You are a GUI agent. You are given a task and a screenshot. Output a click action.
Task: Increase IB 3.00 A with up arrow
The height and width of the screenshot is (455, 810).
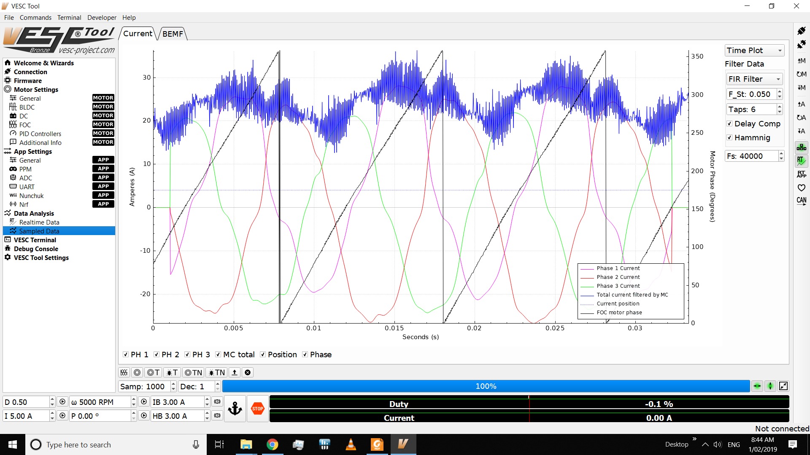click(207, 399)
